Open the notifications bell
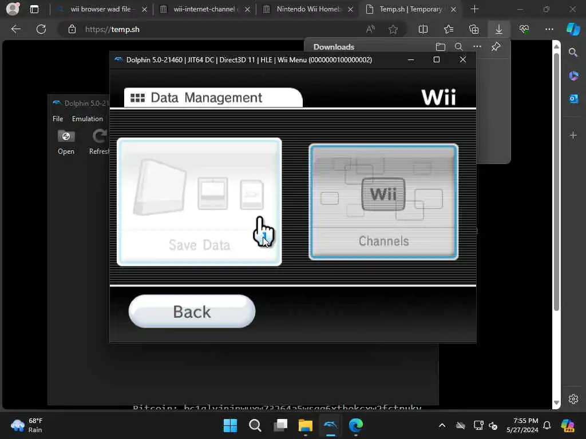Screen dimensions: 586x439 coord(547,425)
